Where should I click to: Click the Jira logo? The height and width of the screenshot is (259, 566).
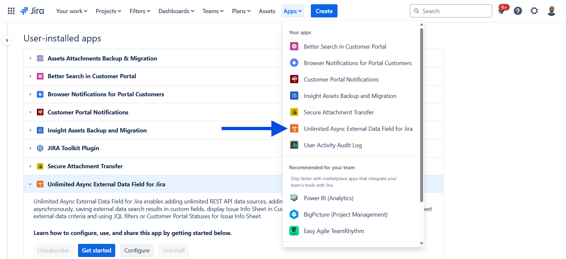(32, 11)
